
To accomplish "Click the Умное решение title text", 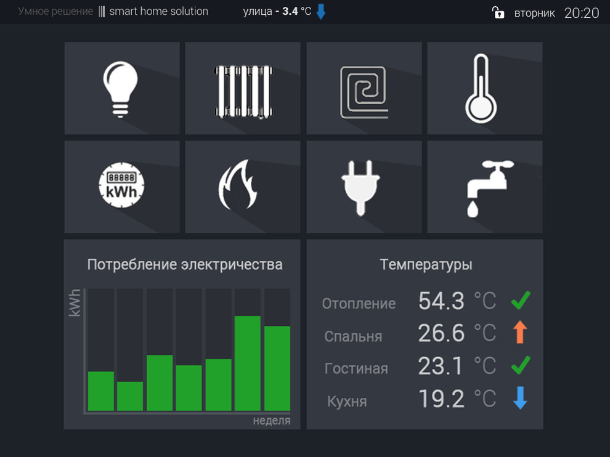I will click(x=55, y=11).
